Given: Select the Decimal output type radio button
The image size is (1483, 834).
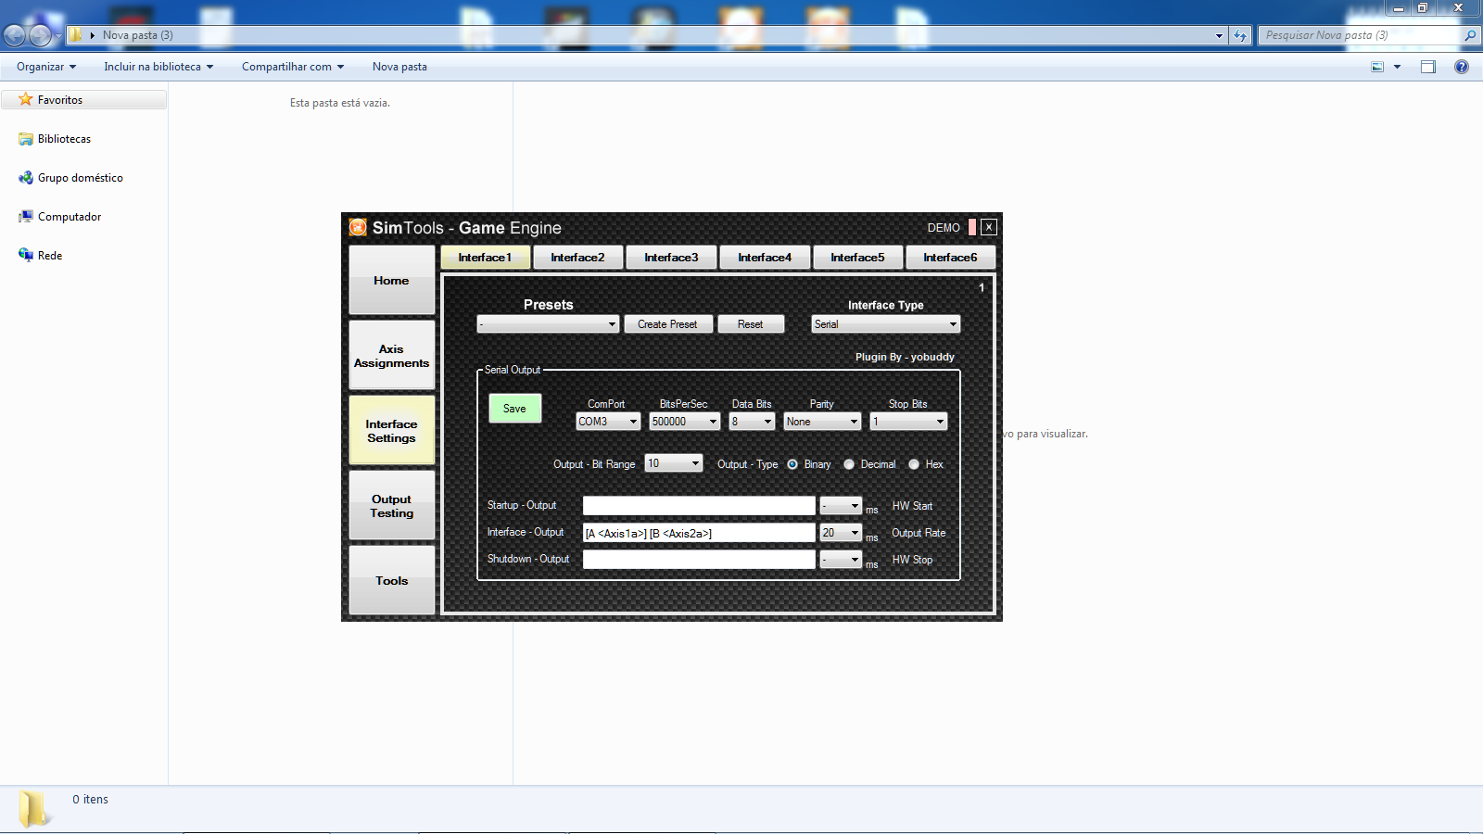Looking at the screenshot, I should [x=849, y=464].
